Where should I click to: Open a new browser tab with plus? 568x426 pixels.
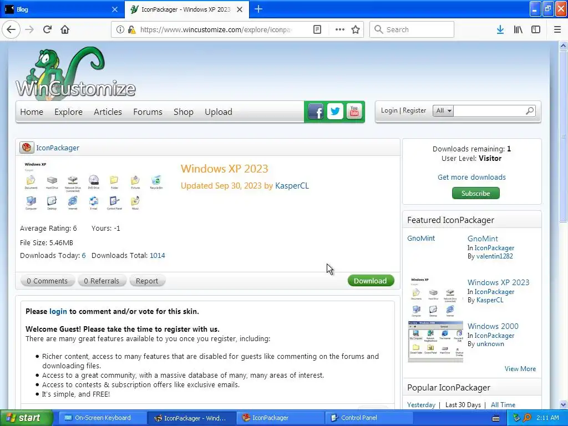pyautogui.click(x=258, y=9)
